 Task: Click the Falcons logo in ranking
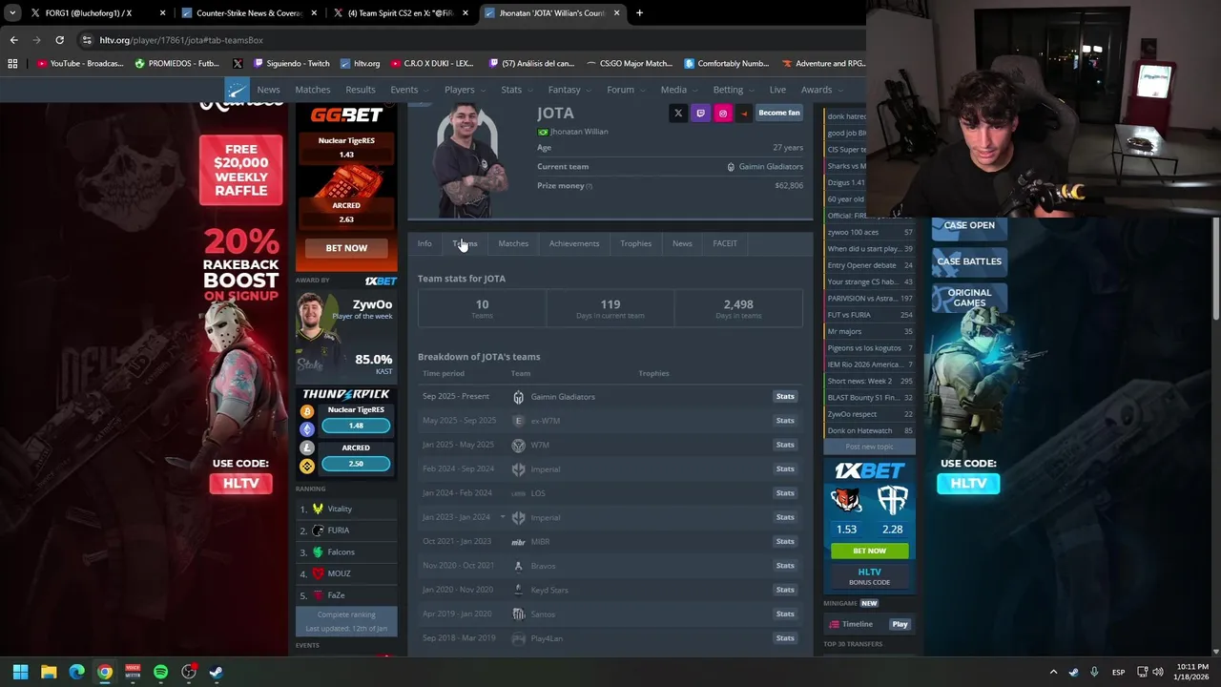[x=318, y=552]
